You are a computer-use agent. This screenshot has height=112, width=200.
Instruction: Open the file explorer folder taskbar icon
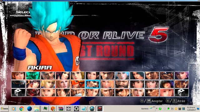pos(37,109)
